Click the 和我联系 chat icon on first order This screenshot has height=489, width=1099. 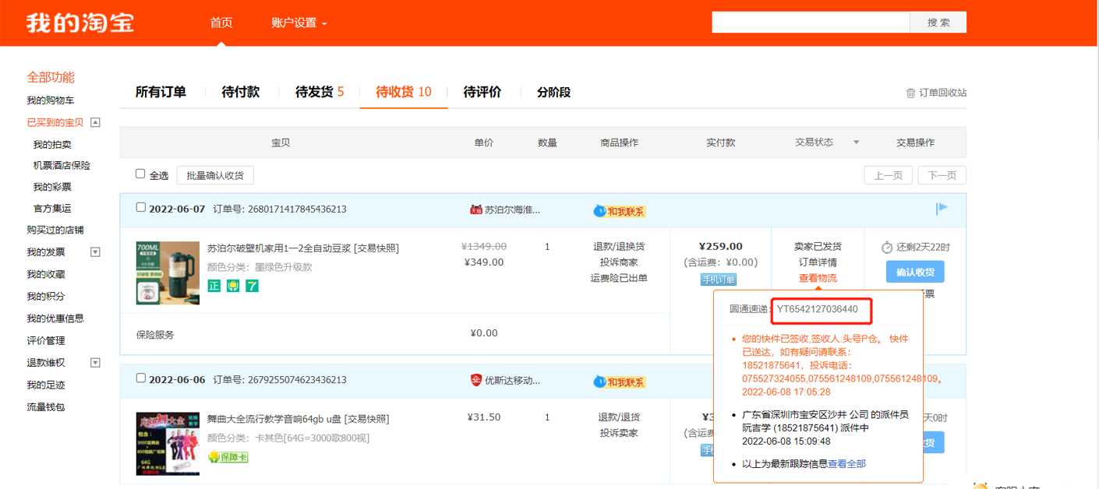coord(620,211)
